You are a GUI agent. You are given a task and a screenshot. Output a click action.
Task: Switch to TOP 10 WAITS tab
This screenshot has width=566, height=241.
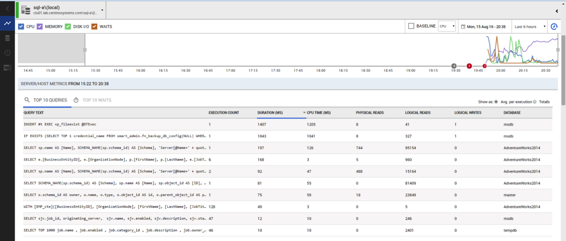97,100
